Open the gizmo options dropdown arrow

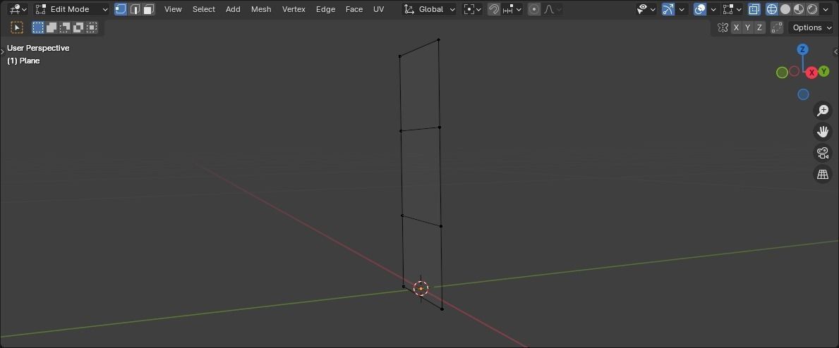[682, 9]
